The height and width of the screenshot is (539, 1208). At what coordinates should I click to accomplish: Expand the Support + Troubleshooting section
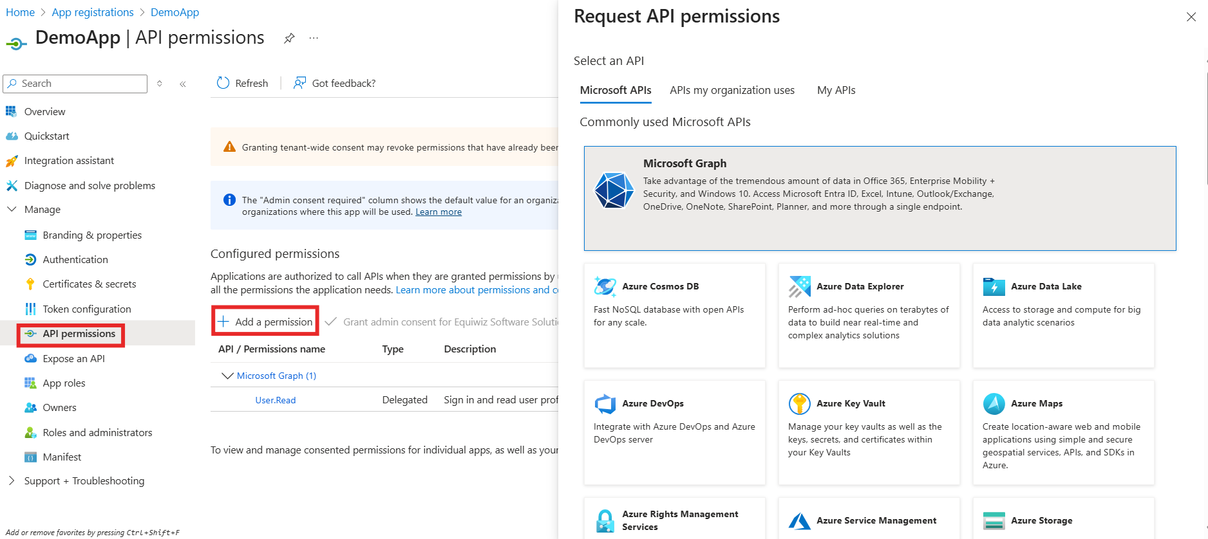point(12,481)
